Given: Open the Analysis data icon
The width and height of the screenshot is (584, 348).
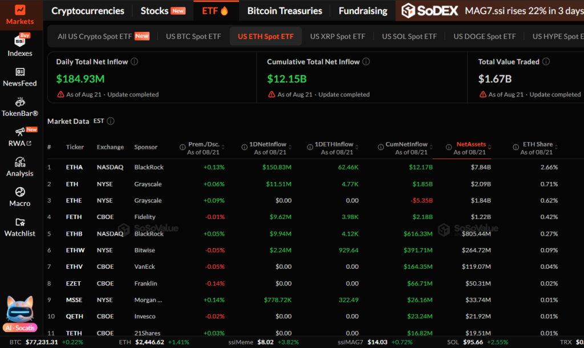Looking at the screenshot, I should point(20,162).
